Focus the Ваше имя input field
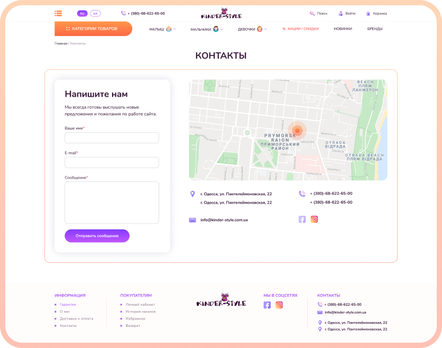442x348 pixels. coord(112,138)
